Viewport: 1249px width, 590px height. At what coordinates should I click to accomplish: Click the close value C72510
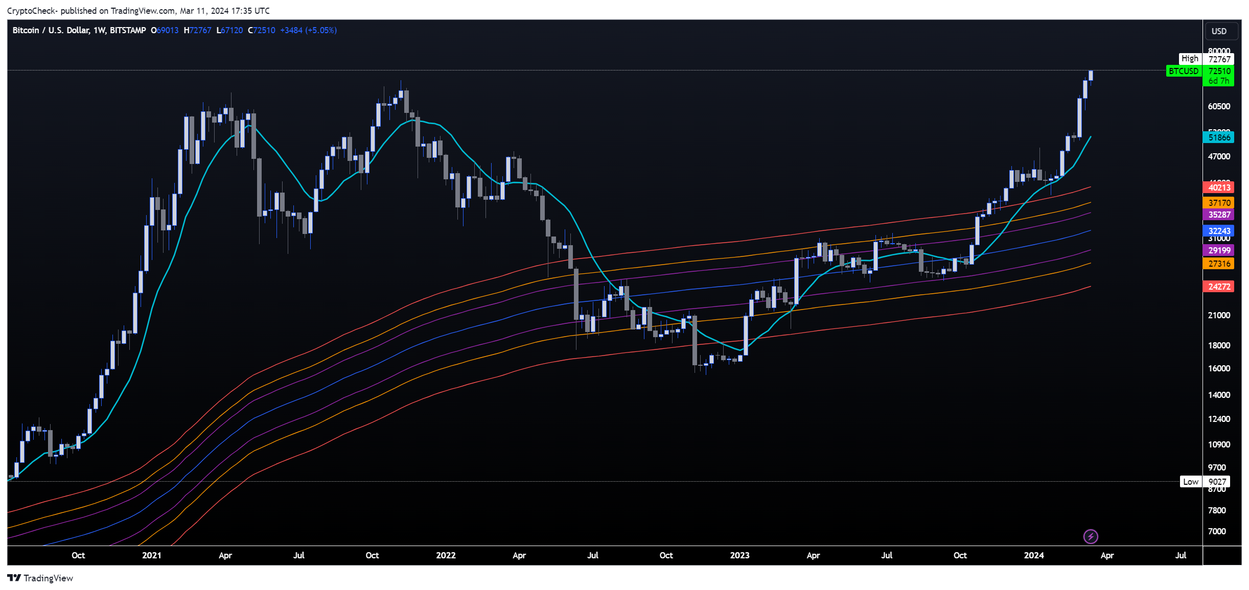coord(262,30)
